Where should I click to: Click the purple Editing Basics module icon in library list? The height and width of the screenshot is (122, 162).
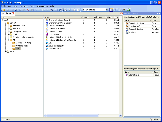pyautogui.click(x=47, y=34)
